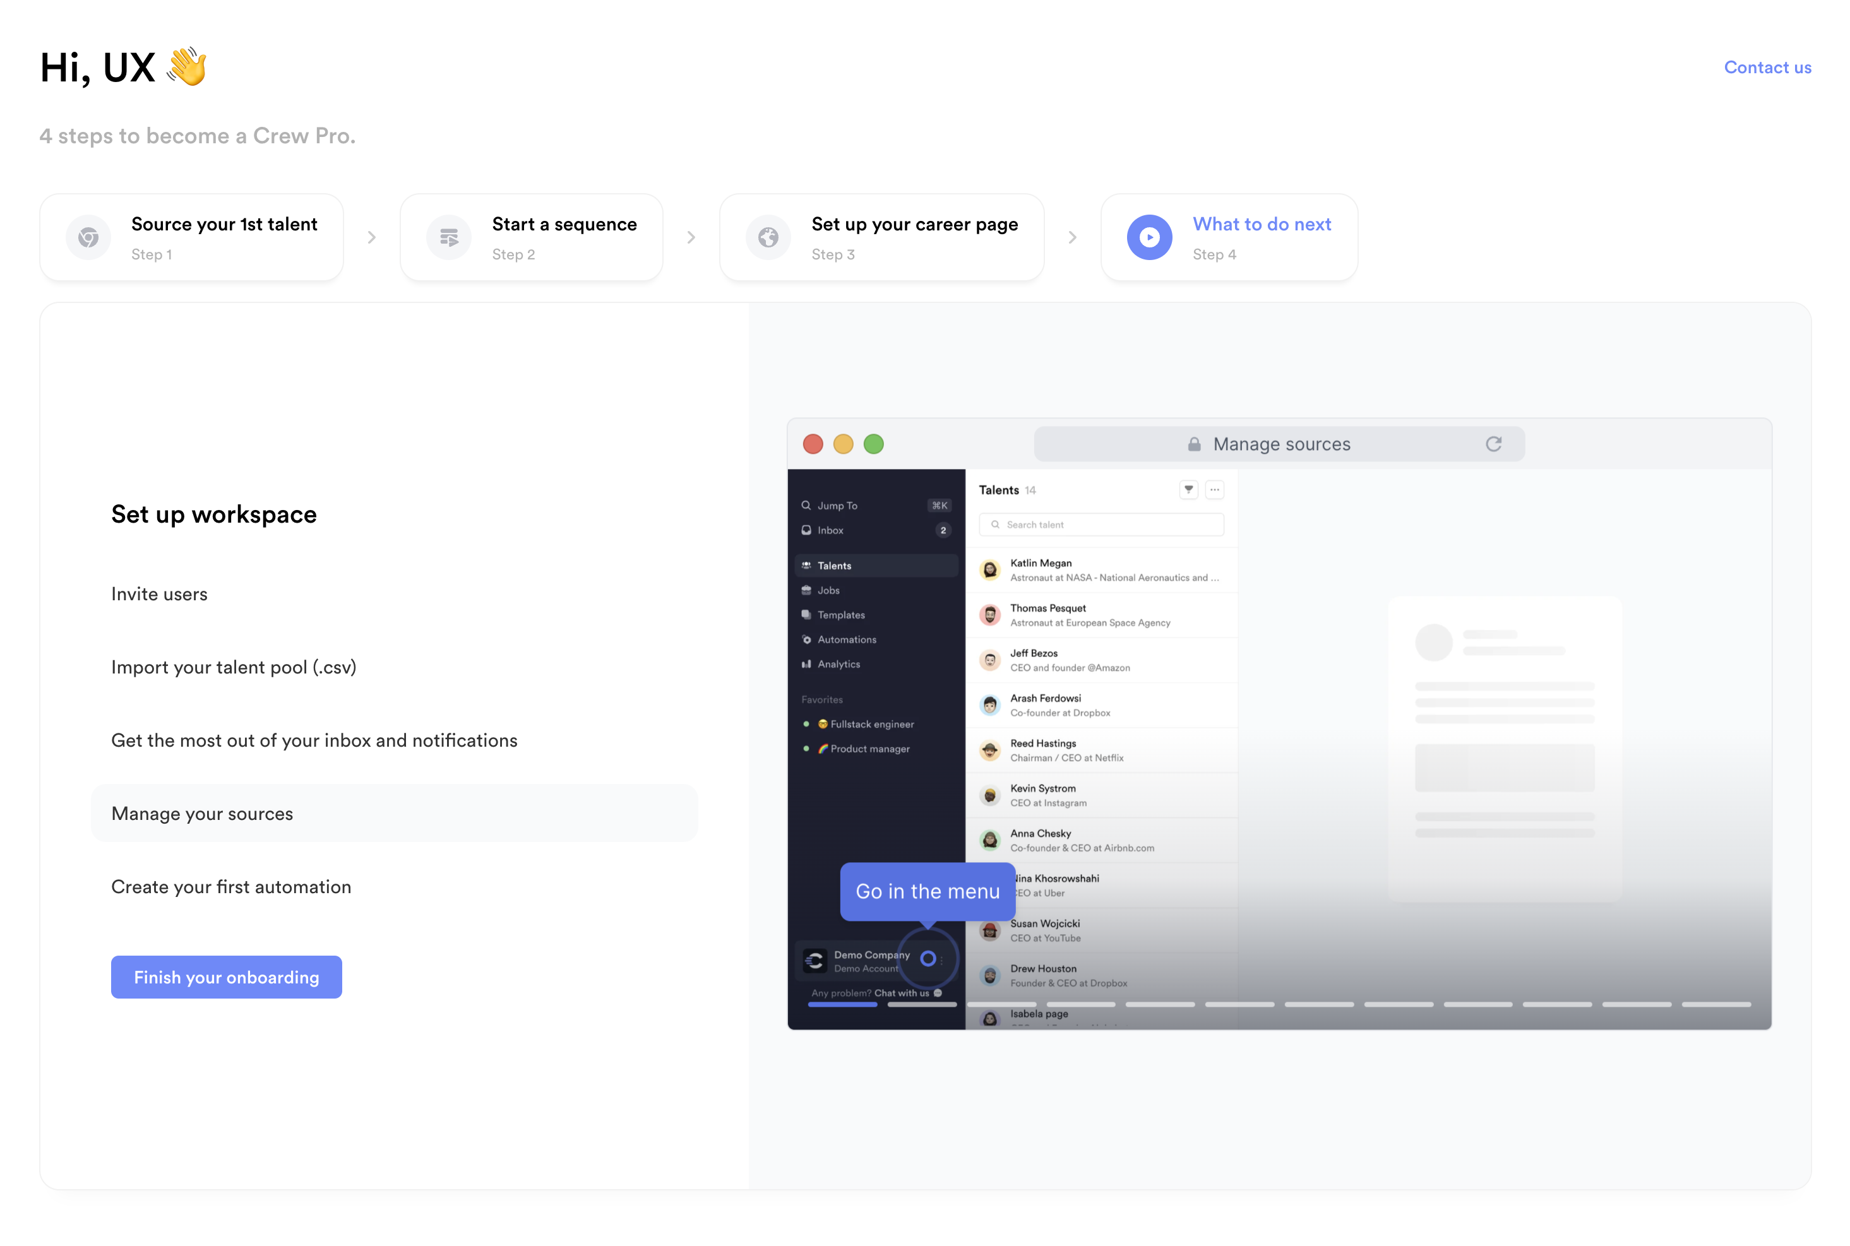
Task: Click the Search talent field
Action: click(1101, 525)
